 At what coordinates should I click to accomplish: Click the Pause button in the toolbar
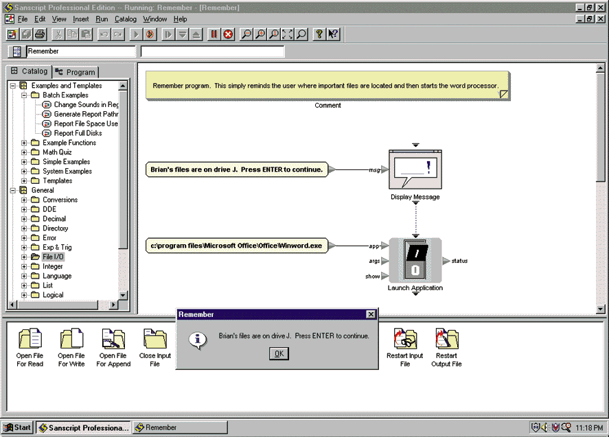tap(214, 34)
